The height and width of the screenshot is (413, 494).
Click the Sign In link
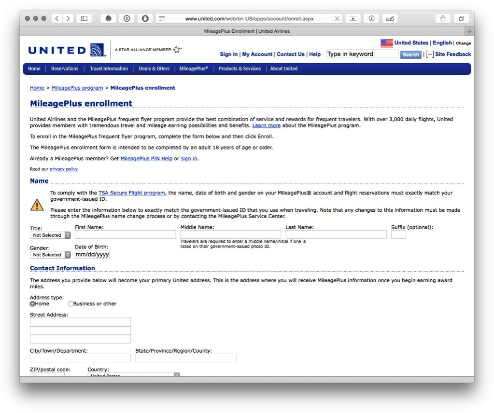click(x=229, y=54)
